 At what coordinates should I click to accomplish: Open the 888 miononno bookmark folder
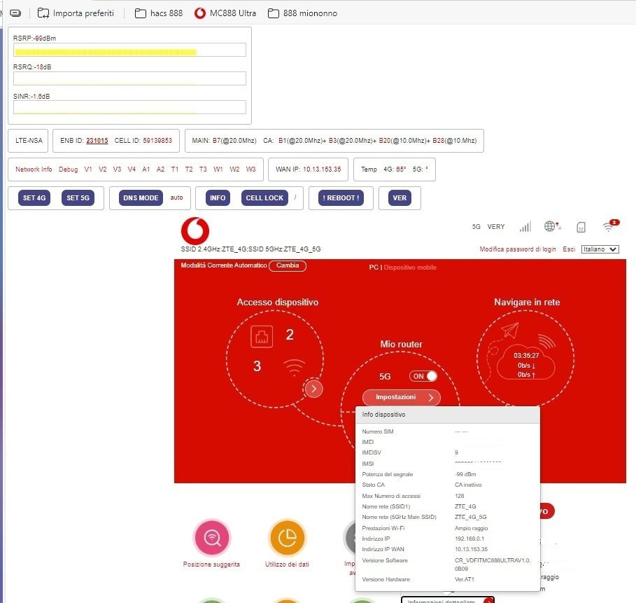click(302, 13)
